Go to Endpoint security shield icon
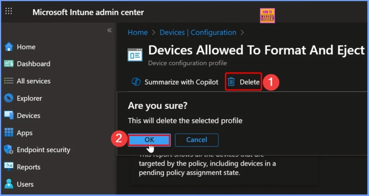 click(x=9, y=150)
